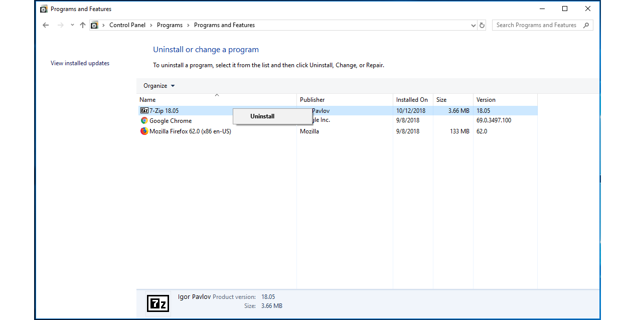The height and width of the screenshot is (320, 627).
Task: Click the Publisher column header
Action: 312,99
